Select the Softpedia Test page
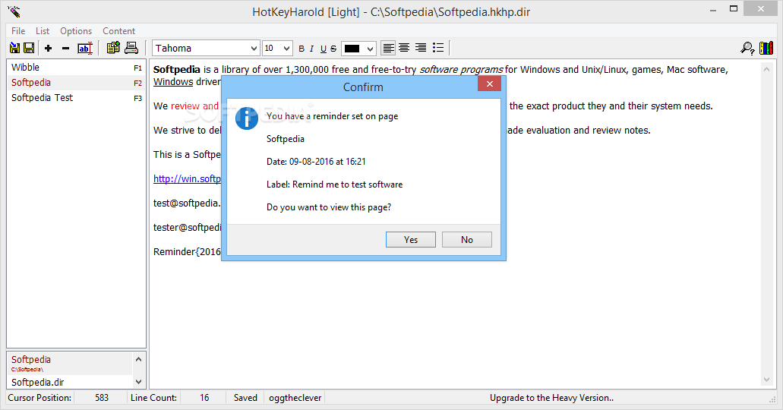783x410 pixels. (x=77, y=98)
